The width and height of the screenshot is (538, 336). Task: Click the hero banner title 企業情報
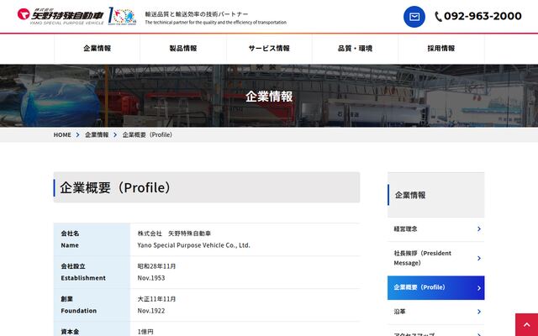pyautogui.click(x=269, y=97)
